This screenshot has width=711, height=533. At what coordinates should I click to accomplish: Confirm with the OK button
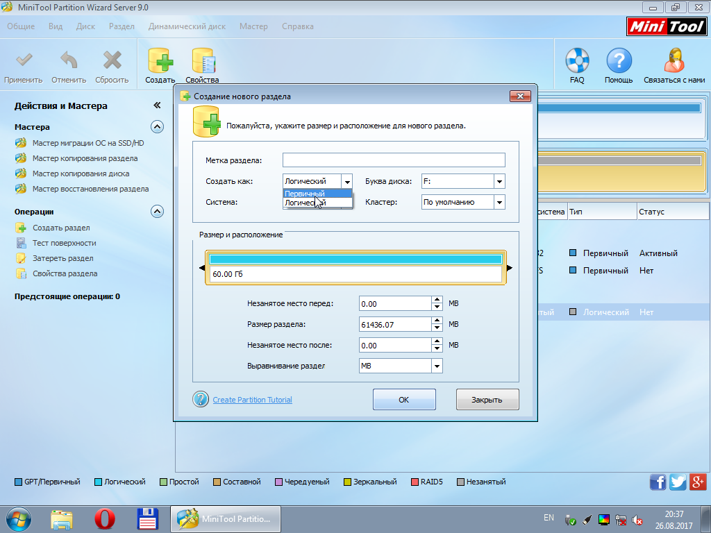(x=404, y=399)
